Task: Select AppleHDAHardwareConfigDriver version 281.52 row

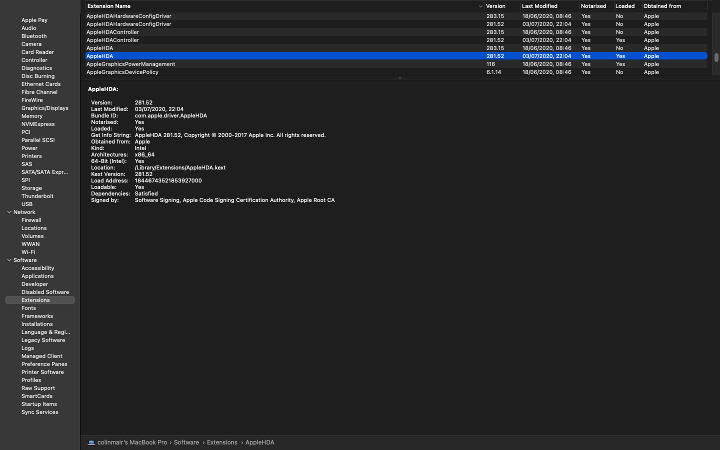Action: pyautogui.click(x=396, y=24)
